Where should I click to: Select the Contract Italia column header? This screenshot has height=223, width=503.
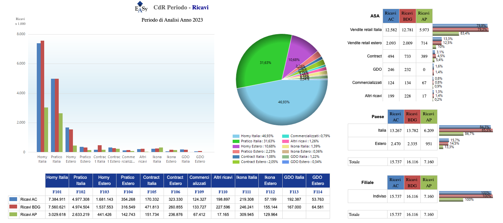click(151, 180)
